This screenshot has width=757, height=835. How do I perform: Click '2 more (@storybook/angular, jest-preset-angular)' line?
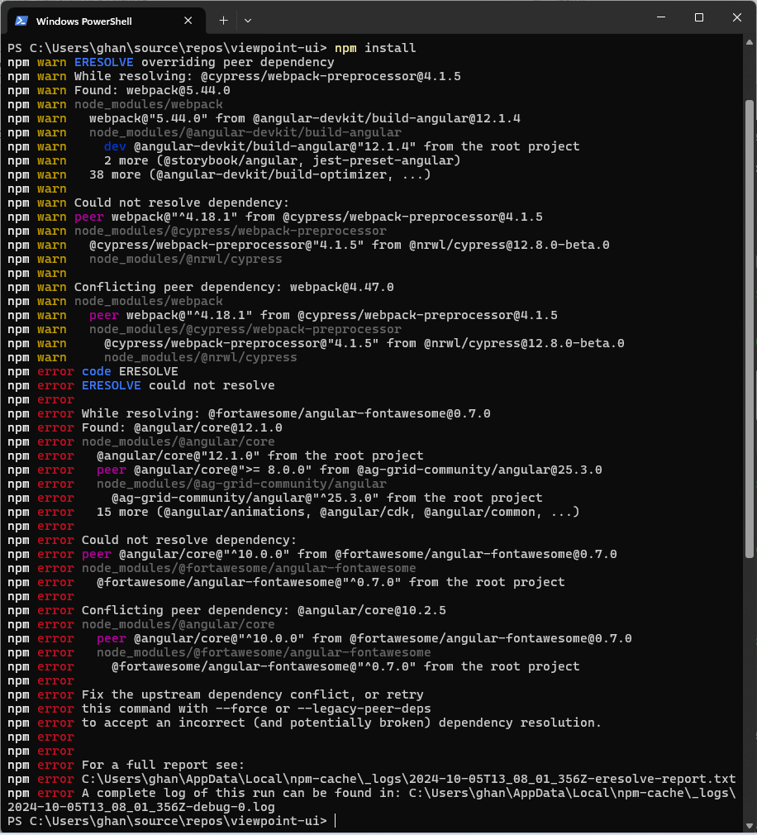pyautogui.click(x=282, y=161)
